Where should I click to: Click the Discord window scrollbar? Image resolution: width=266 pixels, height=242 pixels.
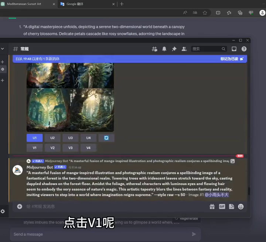pos(249,191)
